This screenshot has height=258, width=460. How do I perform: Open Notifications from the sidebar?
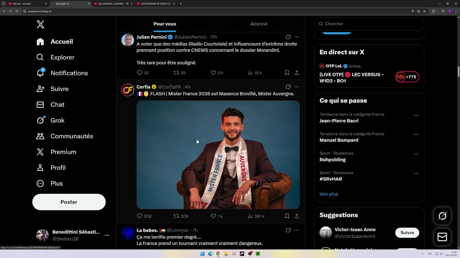pos(62,73)
